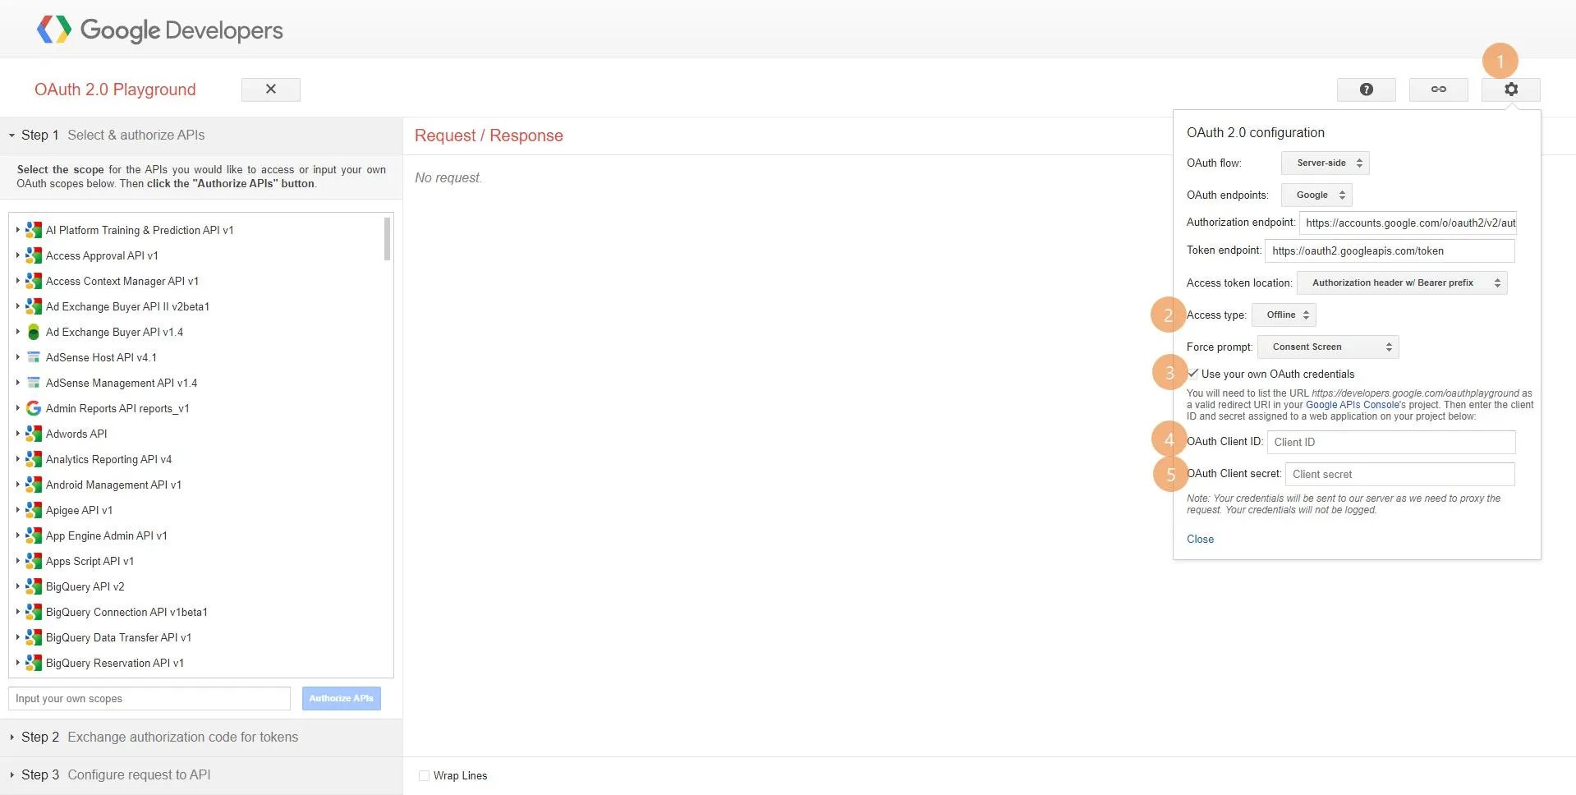Click the Apps Script API v1 icon
Viewport: 1576px width, 795px height.
pyautogui.click(x=34, y=561)
